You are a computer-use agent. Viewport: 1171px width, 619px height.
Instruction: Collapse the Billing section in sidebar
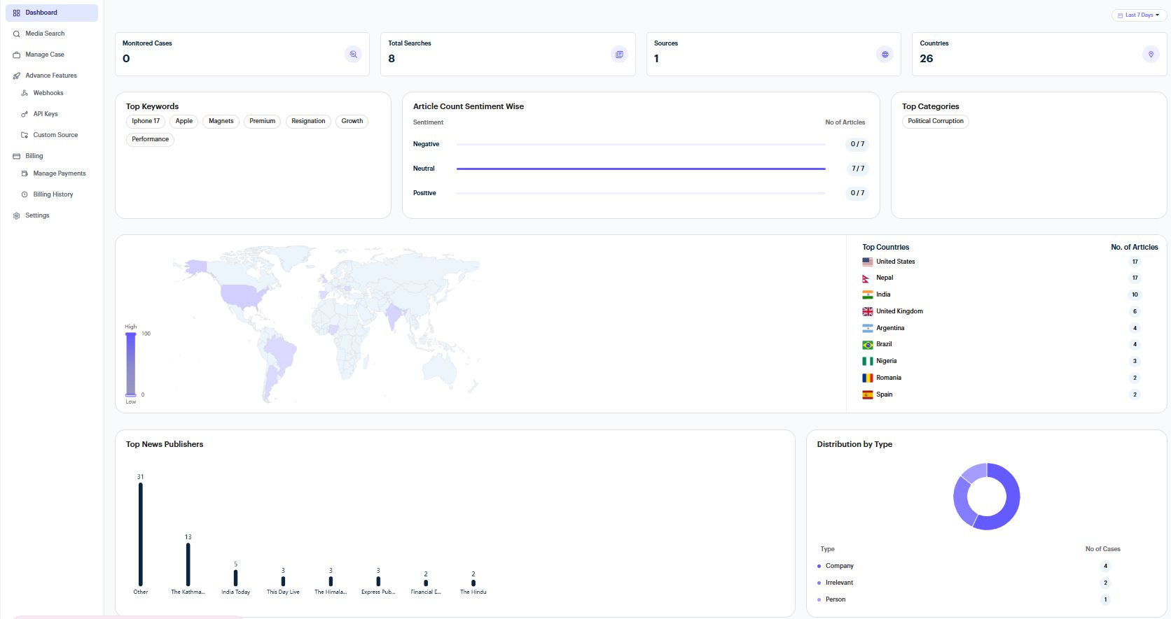coord(34,156)
